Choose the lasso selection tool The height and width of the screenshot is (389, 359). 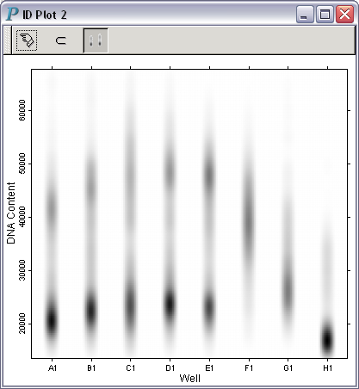click(x=61, y=40)
